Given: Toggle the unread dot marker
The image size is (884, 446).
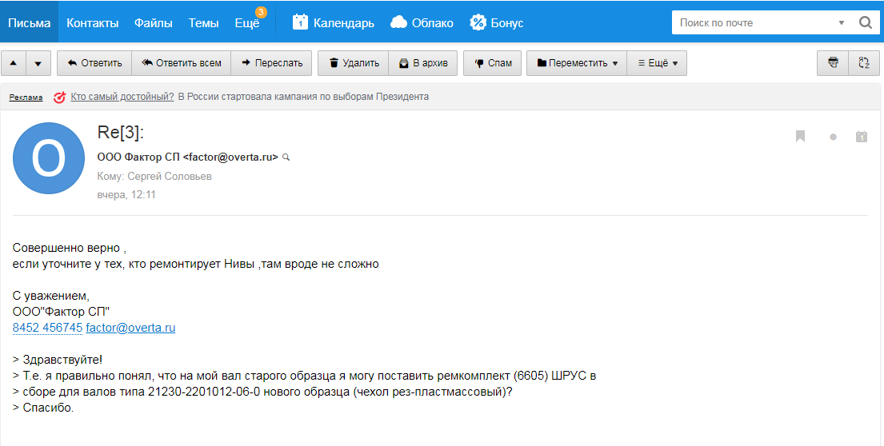Looking at the screenshot, I should (833, 137).
